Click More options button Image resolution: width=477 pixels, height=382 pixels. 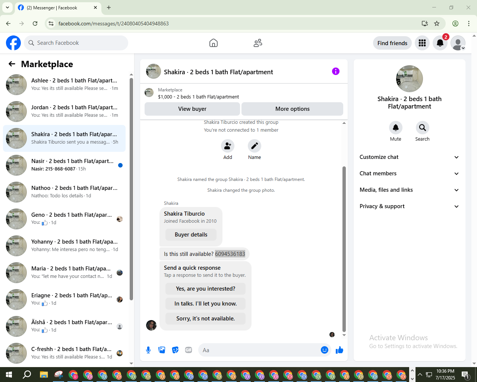coord(293,109)
